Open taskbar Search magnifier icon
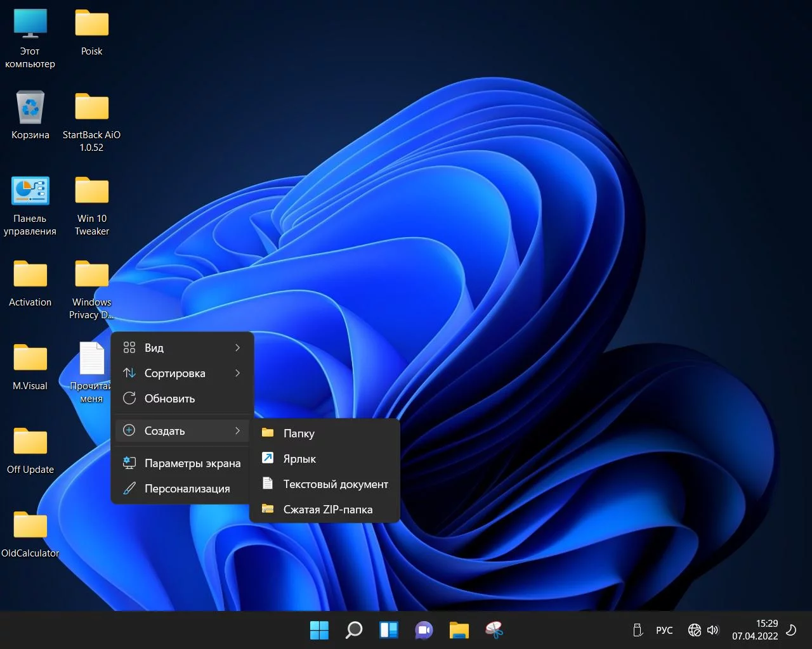 point(354,630)
